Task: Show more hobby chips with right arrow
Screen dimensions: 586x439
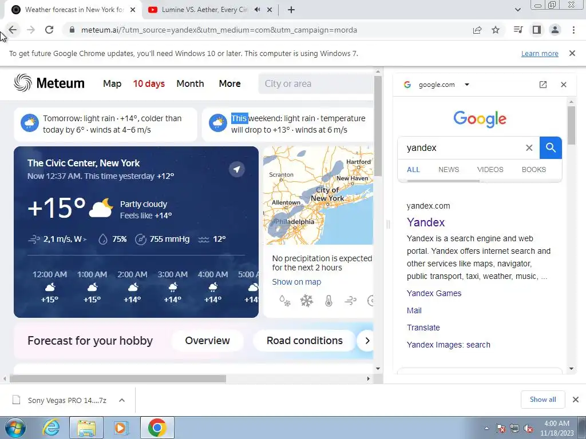Action: (x=367, y=341)
